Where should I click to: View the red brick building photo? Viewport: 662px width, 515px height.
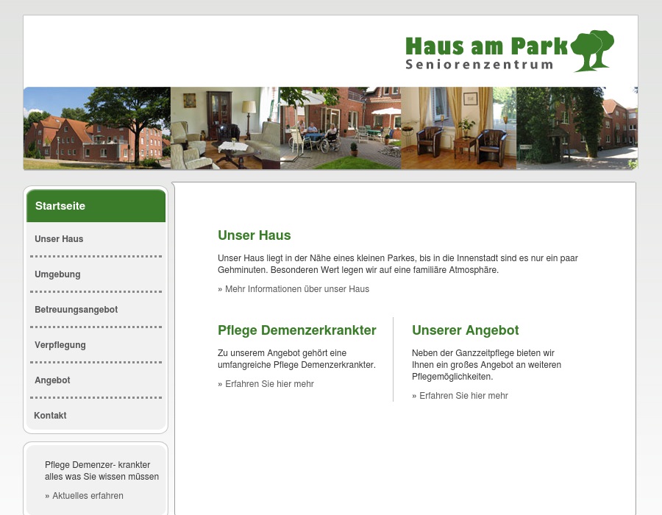[x=96, y=128]
